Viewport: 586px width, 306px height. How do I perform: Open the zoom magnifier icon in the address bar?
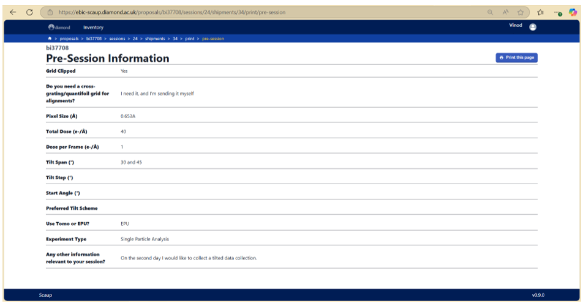[490, 12]
